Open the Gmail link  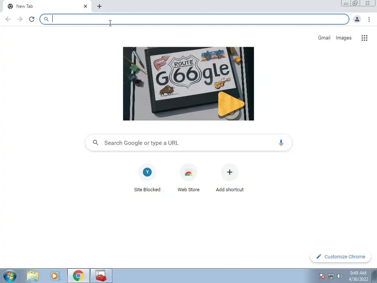point(324,38)
